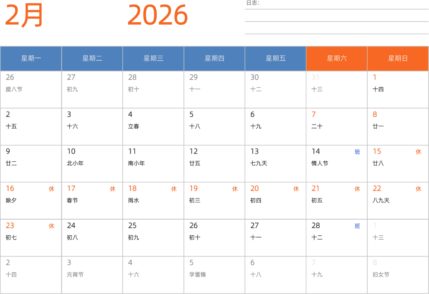
Task: Select date number 5 with 十八
Action: tap(191, 114)
